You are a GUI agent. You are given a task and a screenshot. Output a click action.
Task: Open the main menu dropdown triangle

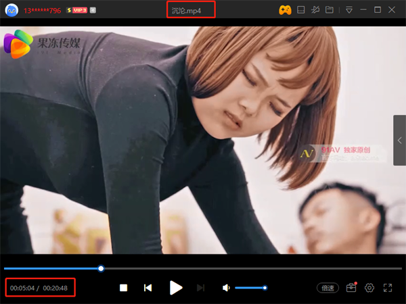349,10
